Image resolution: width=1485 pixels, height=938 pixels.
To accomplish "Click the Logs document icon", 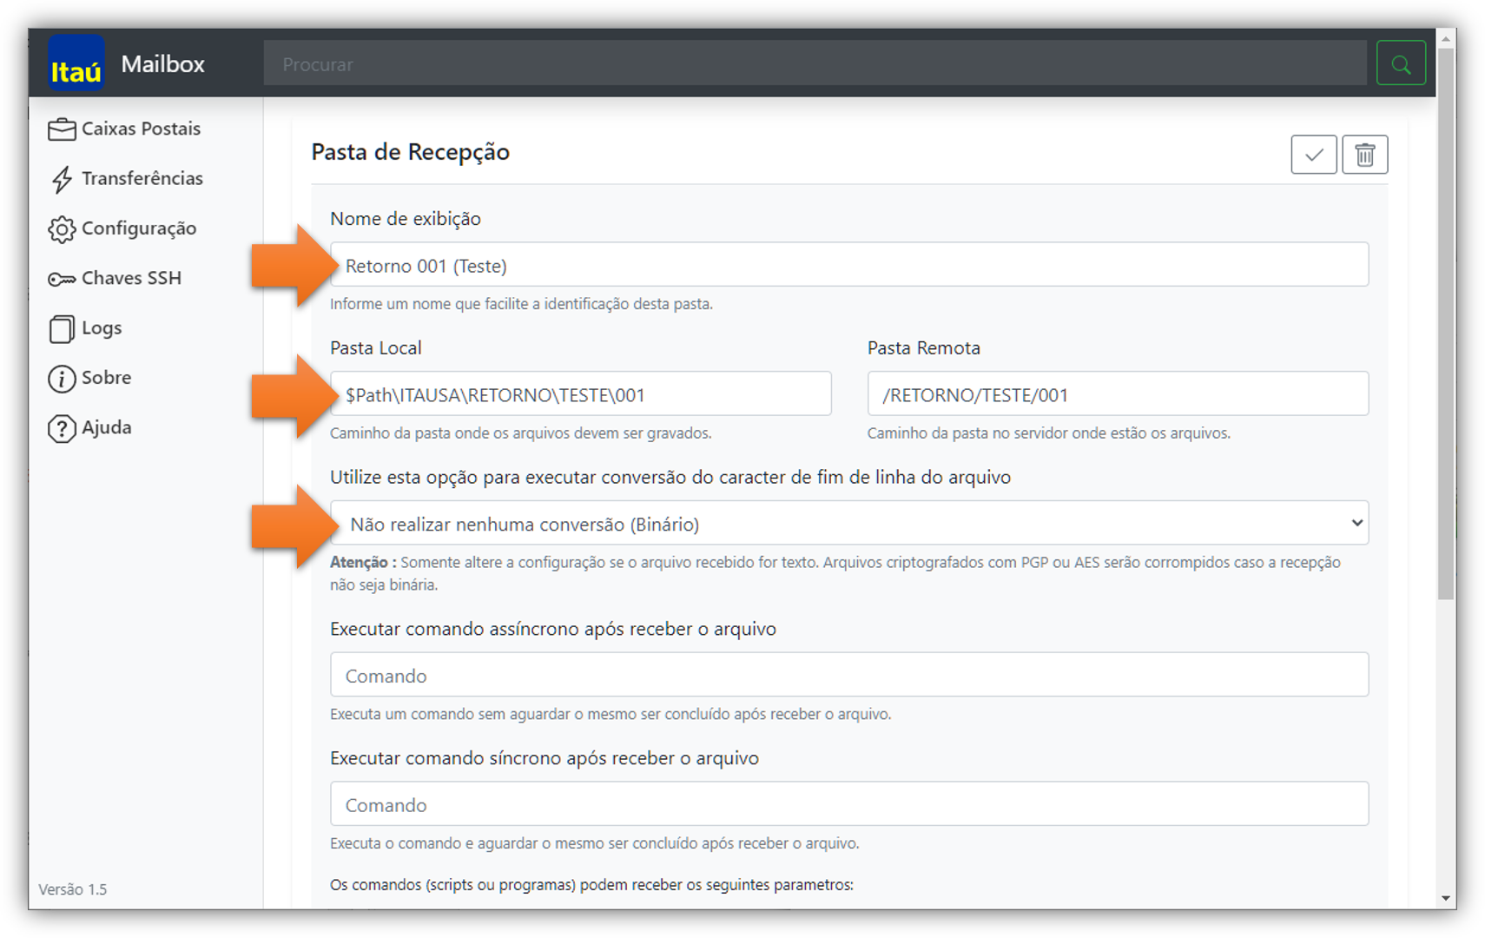I will click(62, 329).
